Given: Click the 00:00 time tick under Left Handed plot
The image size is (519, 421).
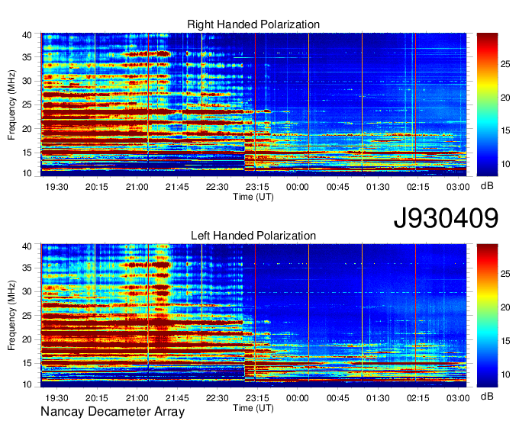Looking at the screenshot, I should 297,398.
